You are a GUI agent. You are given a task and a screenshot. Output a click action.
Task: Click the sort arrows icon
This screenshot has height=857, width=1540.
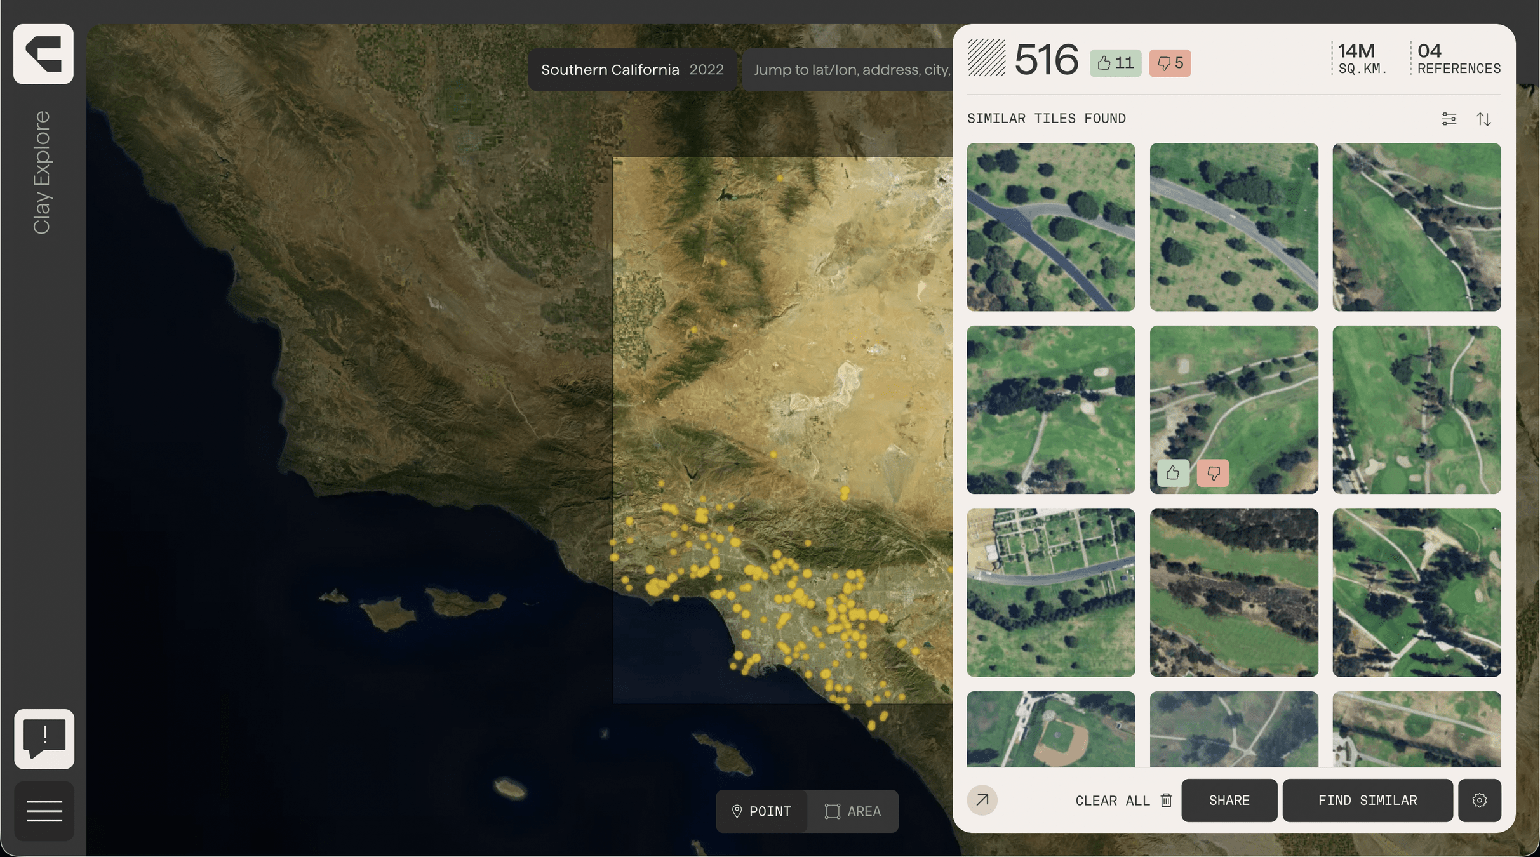(x=1483, y=119)
